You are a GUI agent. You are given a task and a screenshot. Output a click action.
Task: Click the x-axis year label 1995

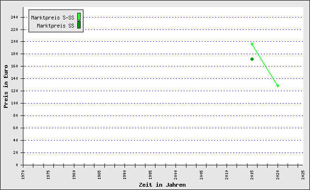[150, 175]
